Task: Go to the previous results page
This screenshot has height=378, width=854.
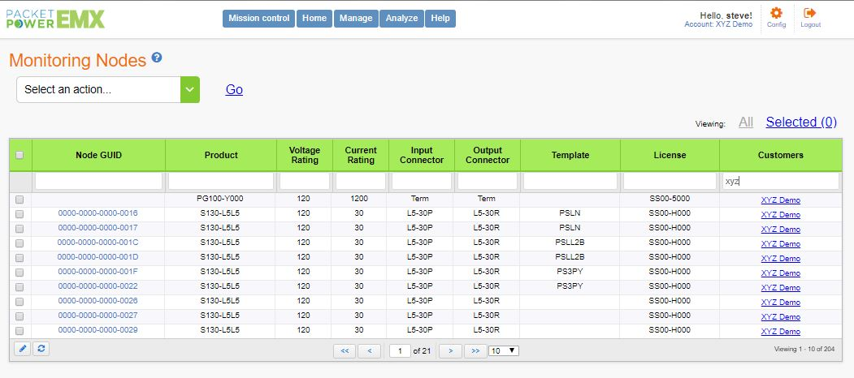Action: 370,351
